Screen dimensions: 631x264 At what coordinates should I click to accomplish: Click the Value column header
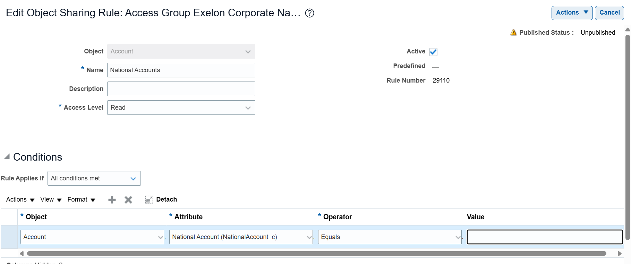pos(475,217)
